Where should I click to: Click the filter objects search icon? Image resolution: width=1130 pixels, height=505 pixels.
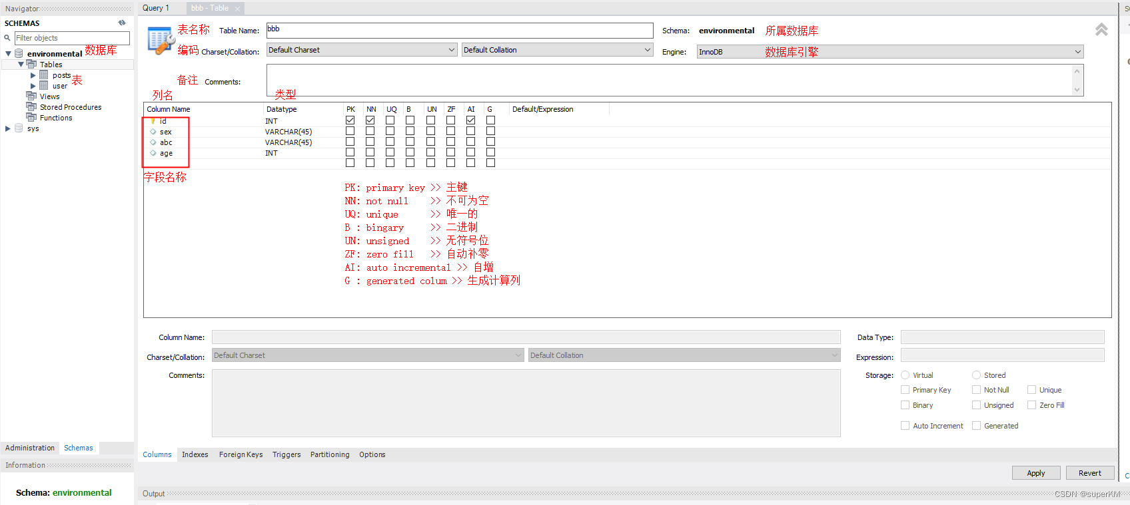coord(7,38)
